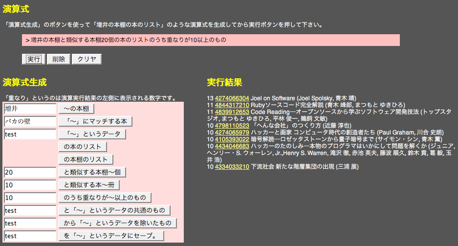
Task: Click the 実行 button
Action: (x=34, y=59)
